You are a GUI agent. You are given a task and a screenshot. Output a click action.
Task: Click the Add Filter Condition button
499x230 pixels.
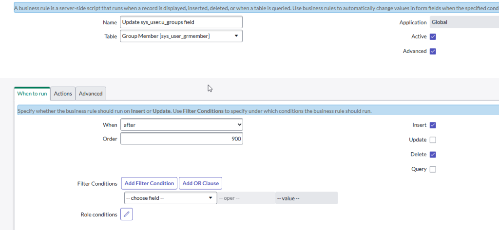point(149,183)
